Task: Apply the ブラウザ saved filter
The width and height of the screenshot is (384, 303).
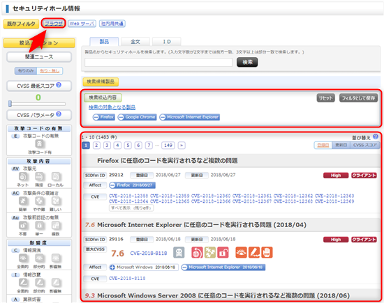Action: [x=54, y=24]
